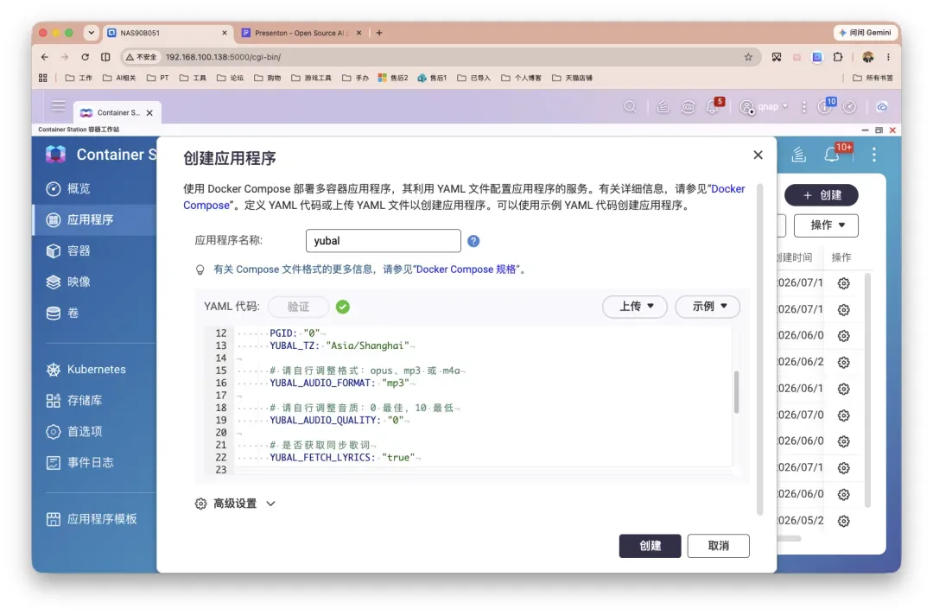The width and height of the screenshot is (933, 615).
Task: Click the gear icon in the first list row
Action: coord(843,283)
